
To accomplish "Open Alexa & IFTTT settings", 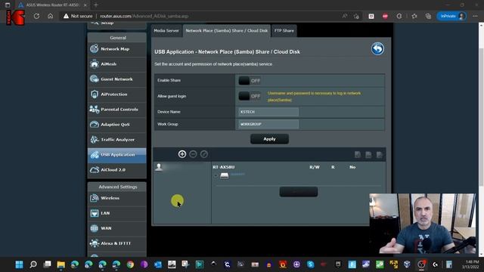I will [116, 243].
